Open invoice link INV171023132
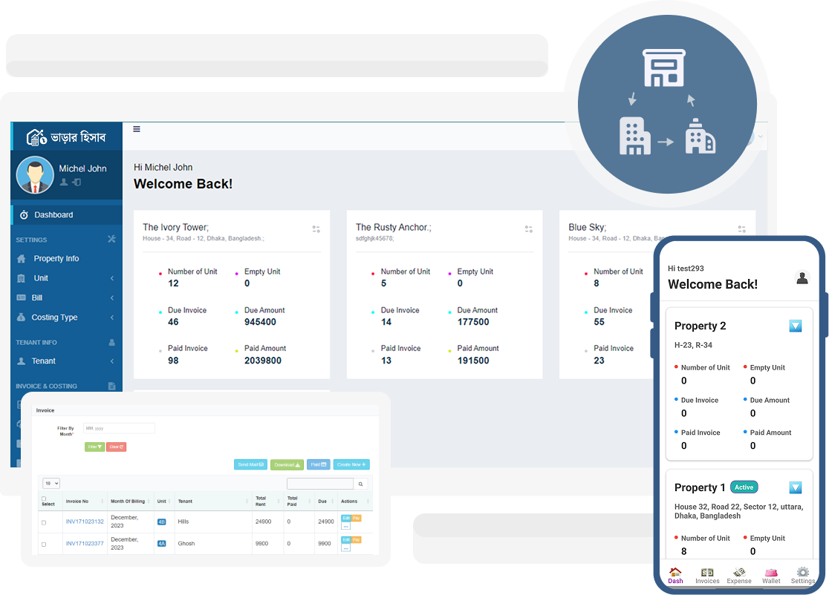 (85, 522)
